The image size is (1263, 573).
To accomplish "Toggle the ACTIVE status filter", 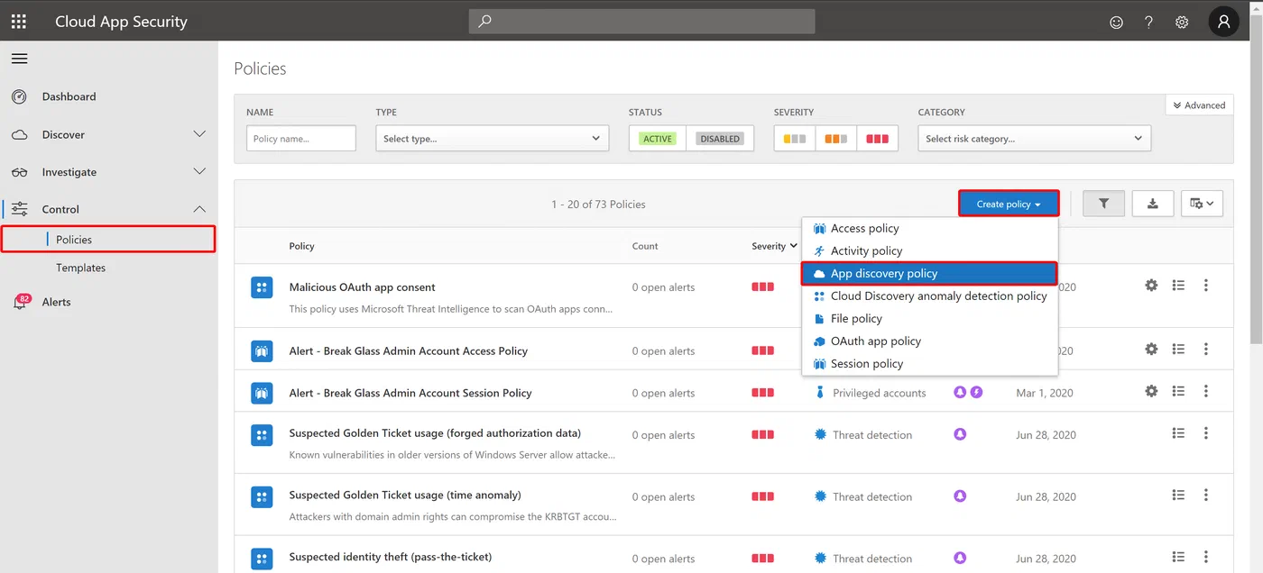I will pyautogui.click(x=658, y=139).
